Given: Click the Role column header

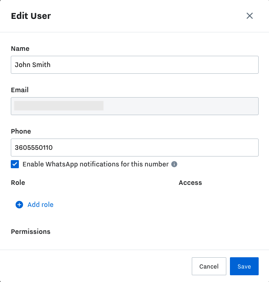Looking at the screenshot, I should click(x=18, y=183).
